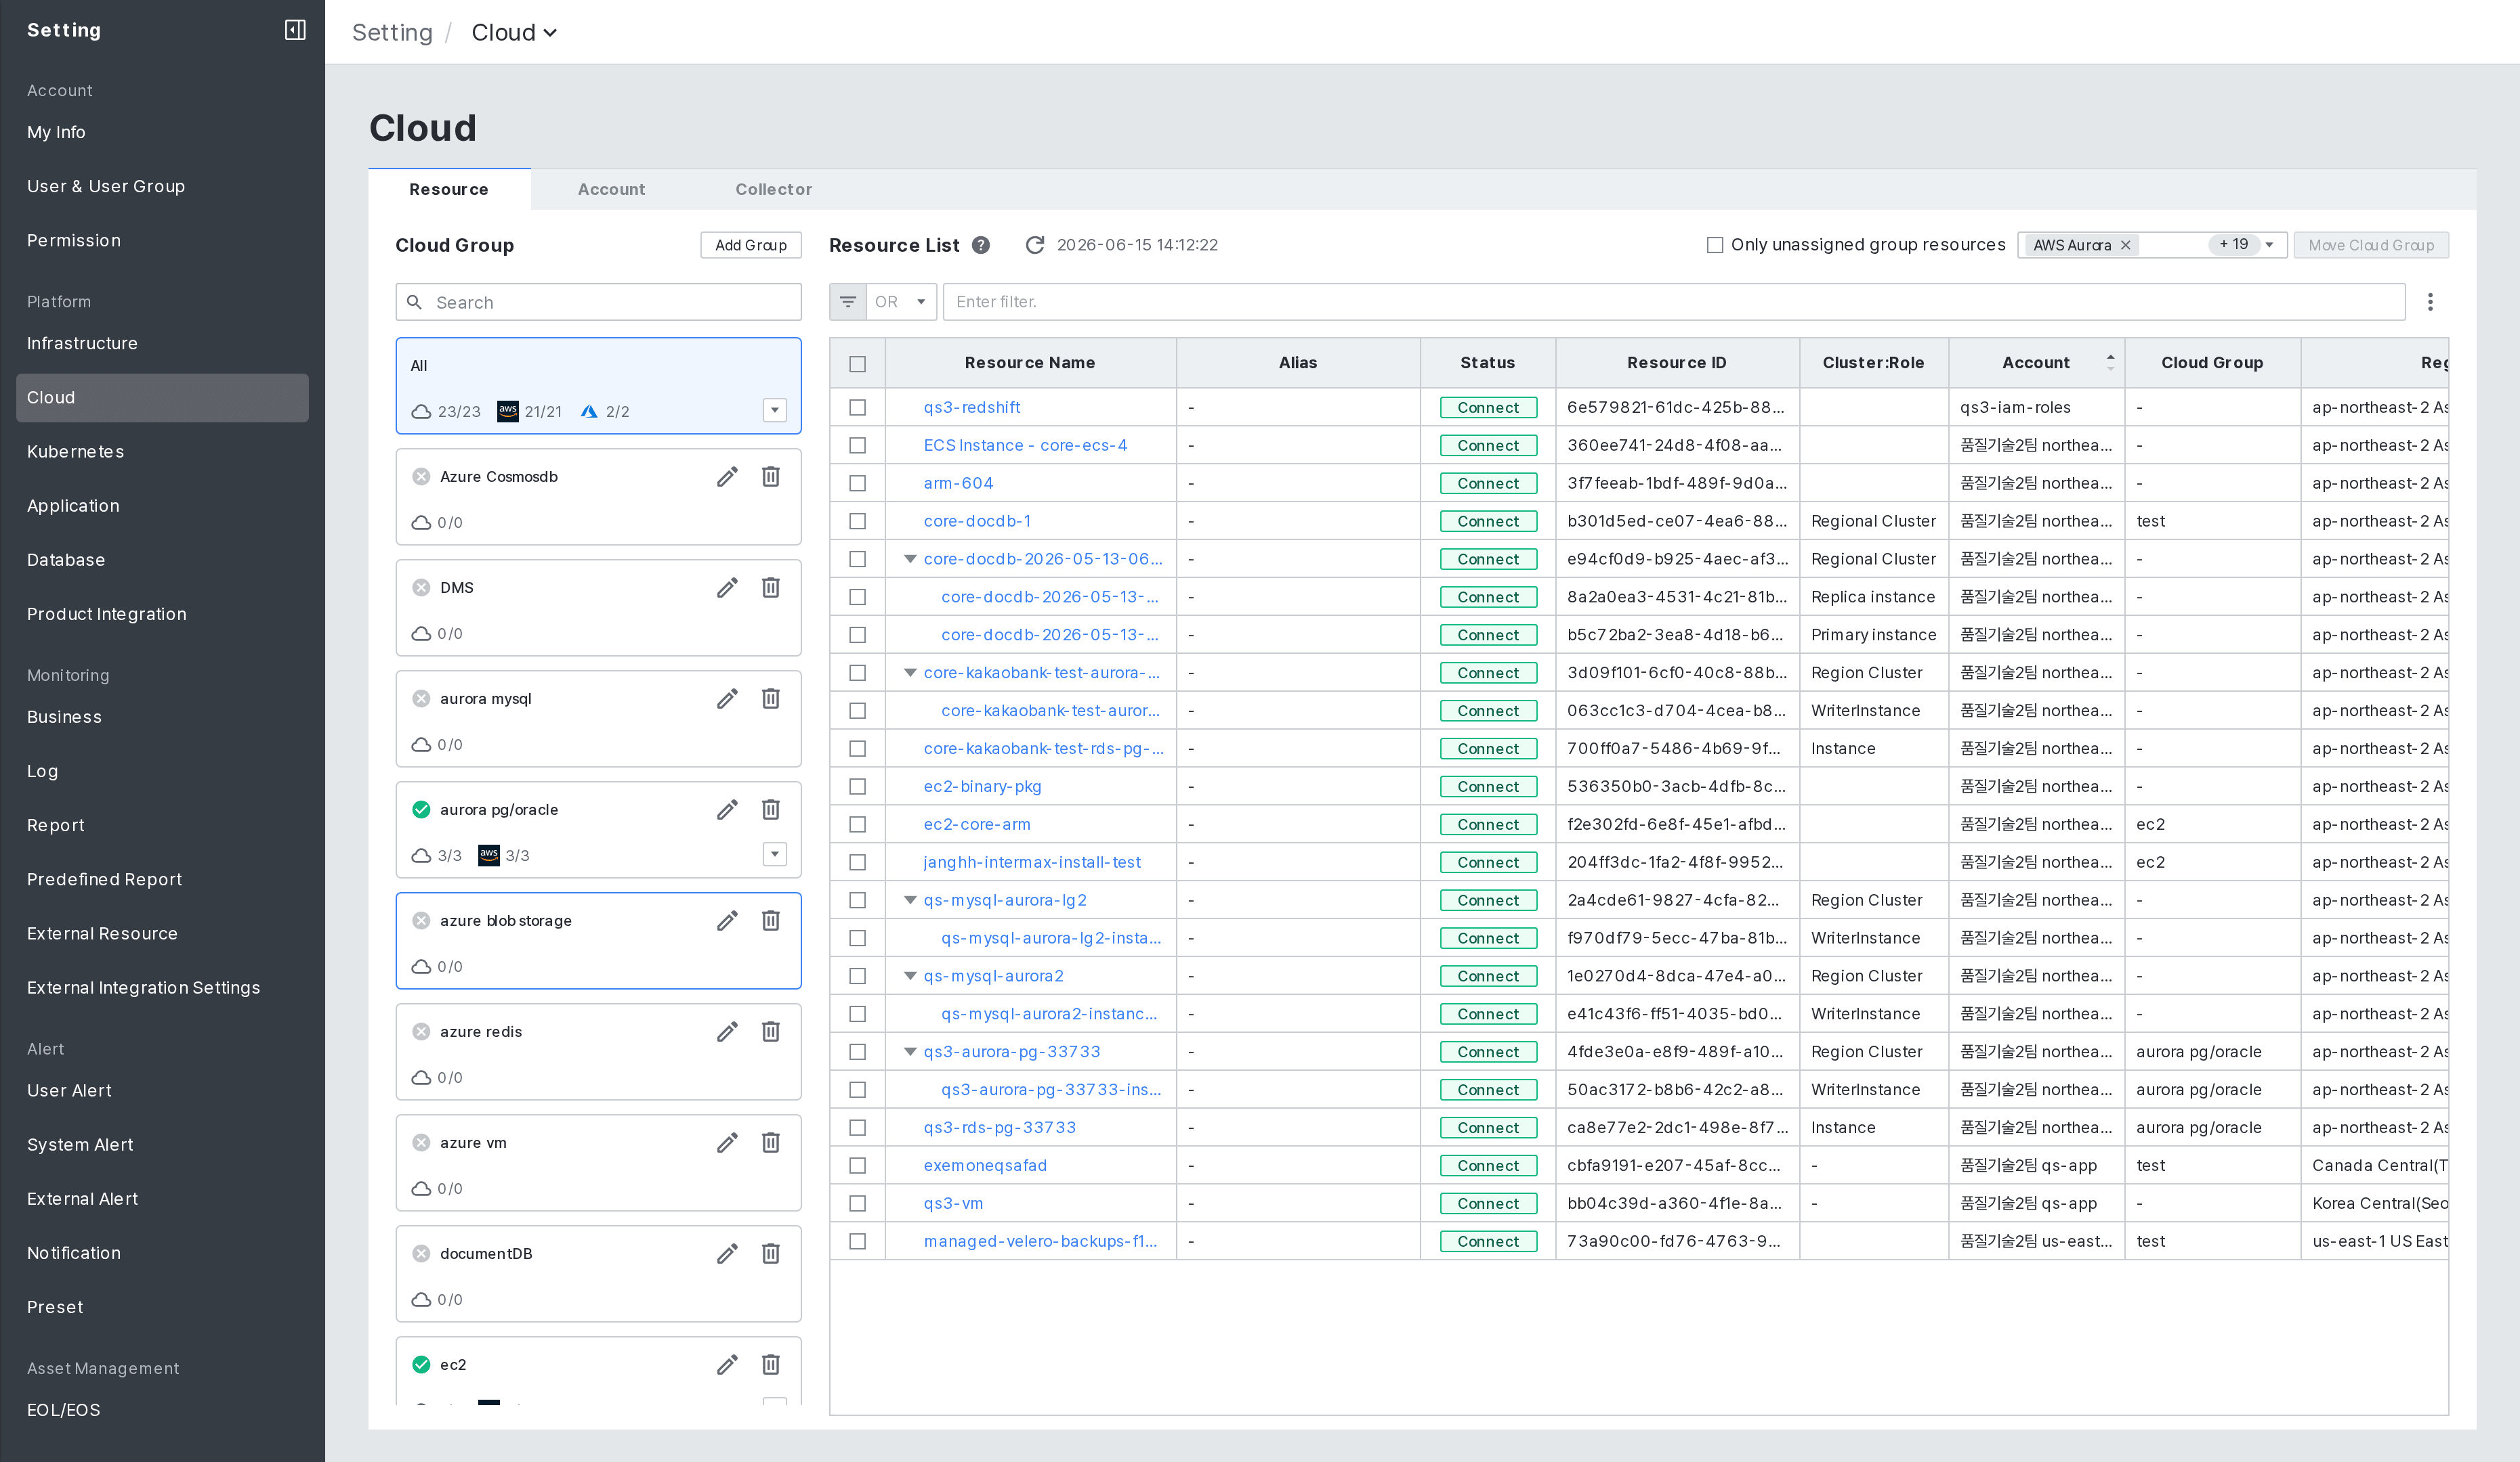Open the table options kebab menu
The height and width of the screenshot is (1462, 2520).
click(x=2430, y=302)
